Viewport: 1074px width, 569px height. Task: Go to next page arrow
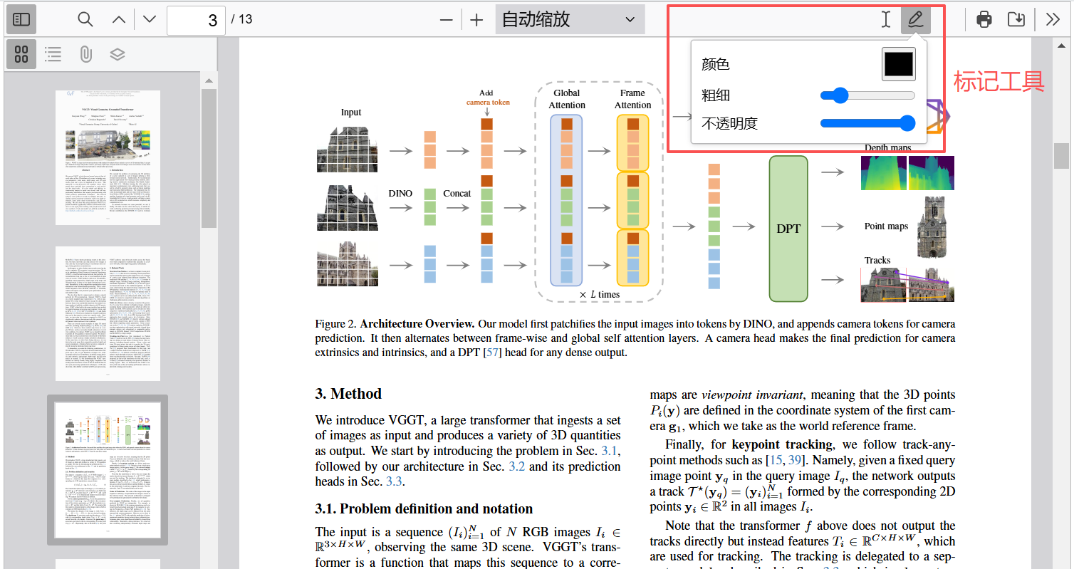pyautogui.click(x=149, y=19)
